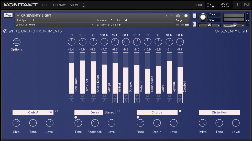252x141 pixels.
Task: Toggle the chorus Rate sync dot
Action: [138, 117]
